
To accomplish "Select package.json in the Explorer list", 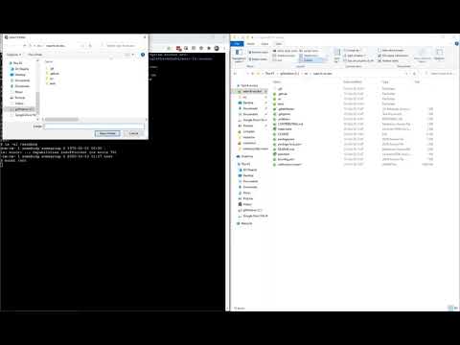I will pyautogui.click(x=286, y=139).
